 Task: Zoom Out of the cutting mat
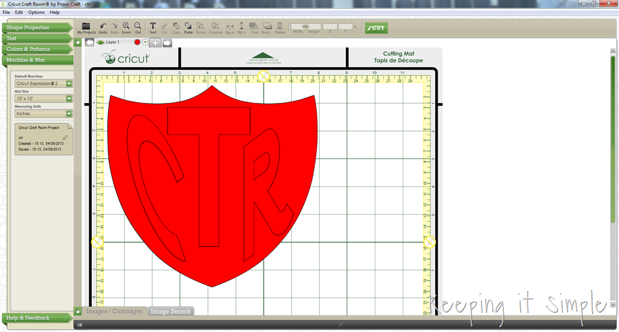pos(138,28)
